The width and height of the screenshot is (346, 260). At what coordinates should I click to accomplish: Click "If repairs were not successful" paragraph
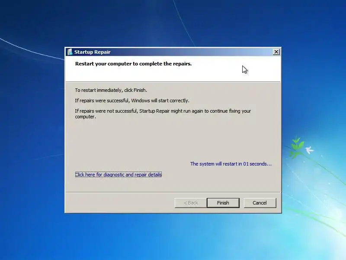pos(163,114)
